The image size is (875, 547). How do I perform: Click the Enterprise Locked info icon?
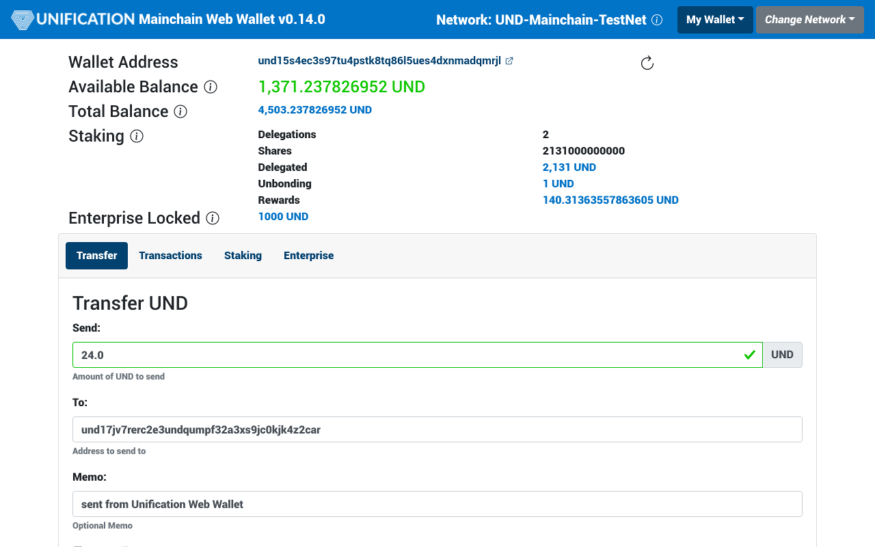point(213,218)
